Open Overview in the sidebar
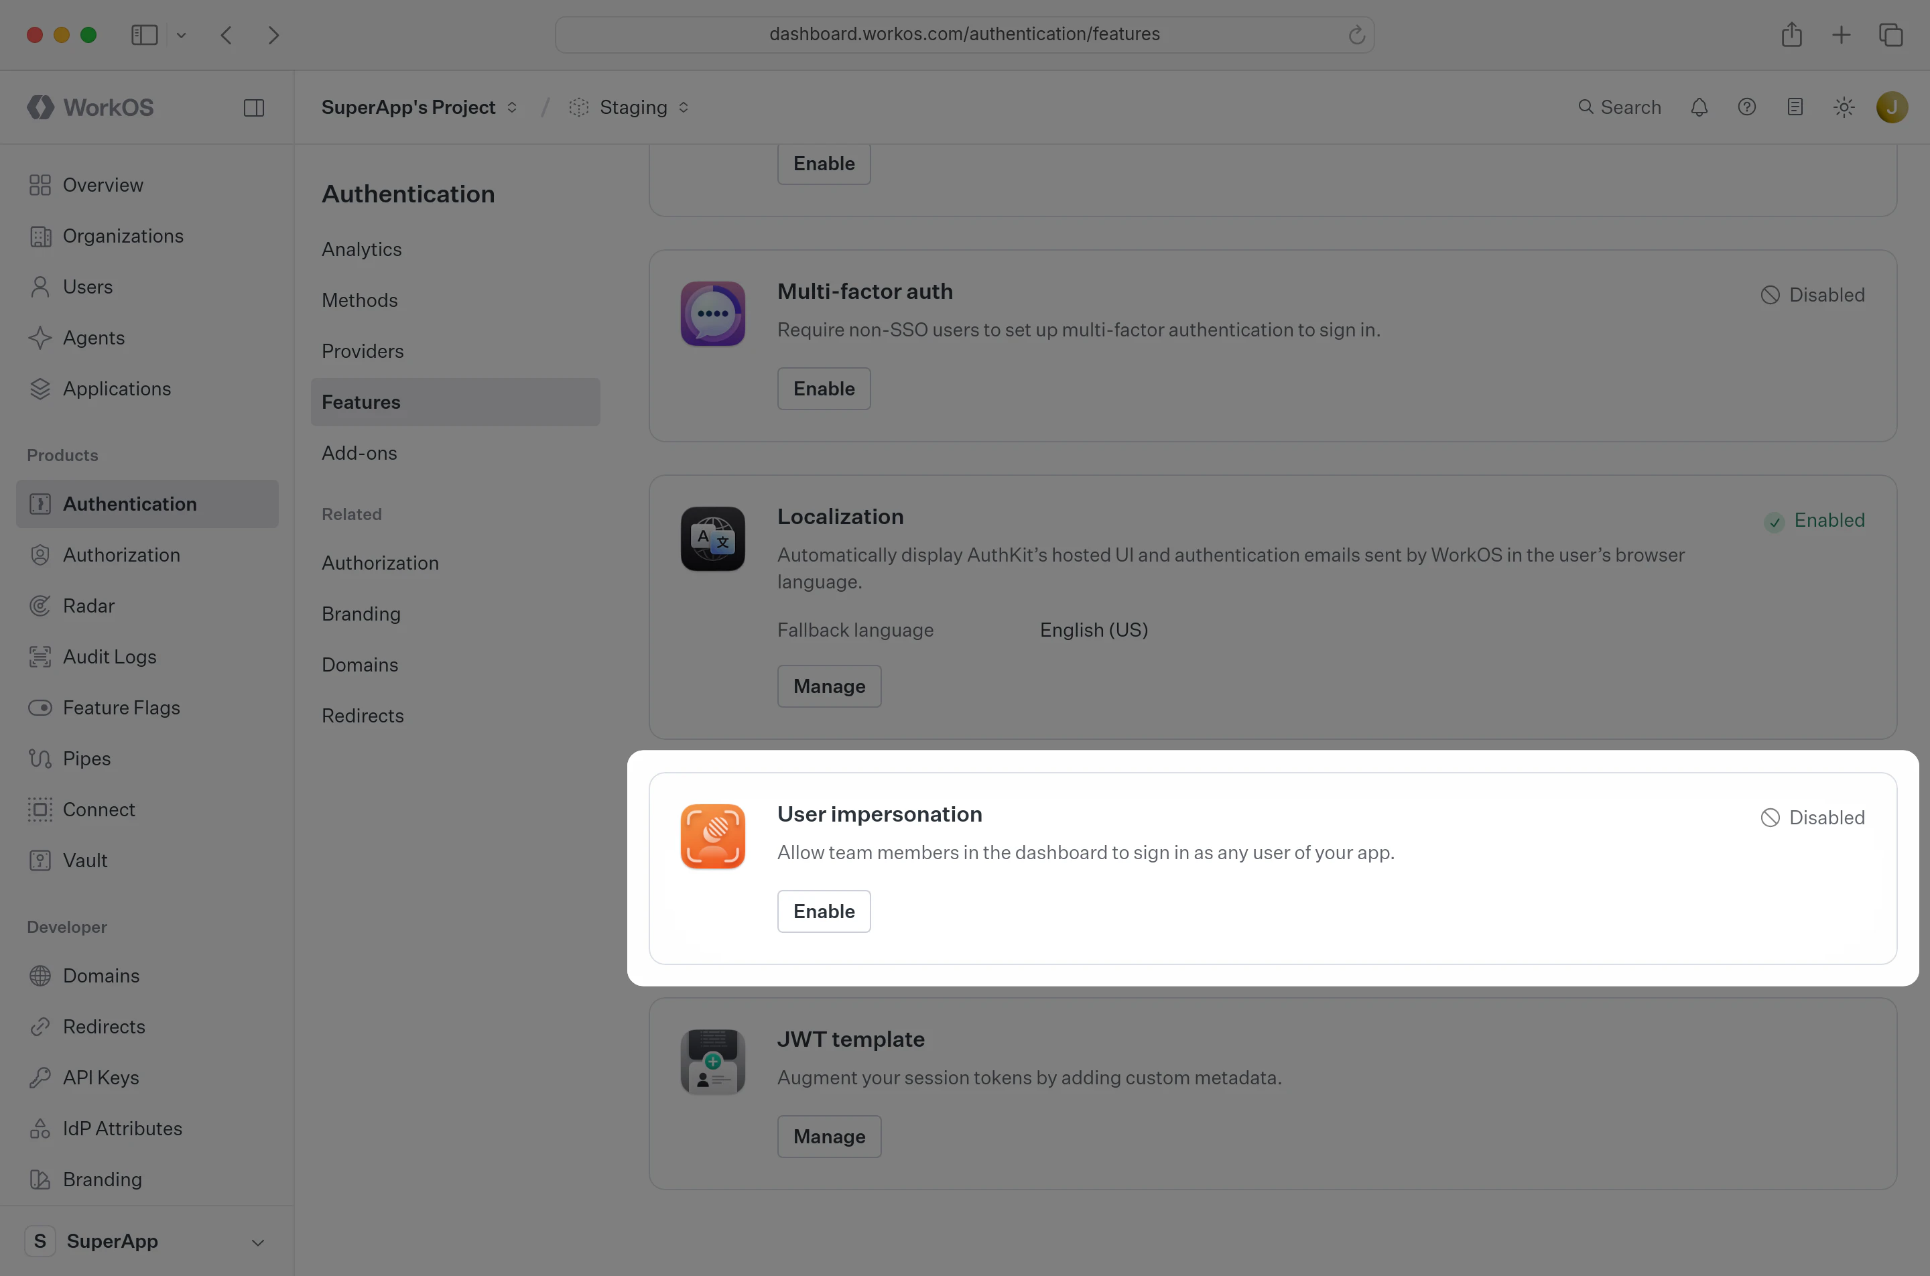 point(147,186)
